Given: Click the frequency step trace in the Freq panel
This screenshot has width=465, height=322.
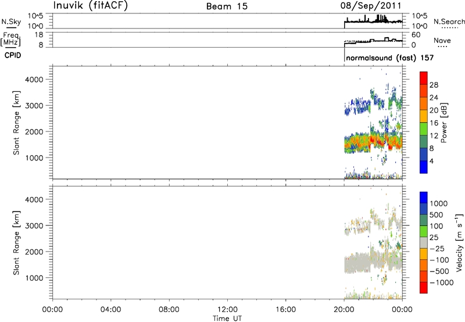Looking at the screenshot, I should click(x=373, y=41).
